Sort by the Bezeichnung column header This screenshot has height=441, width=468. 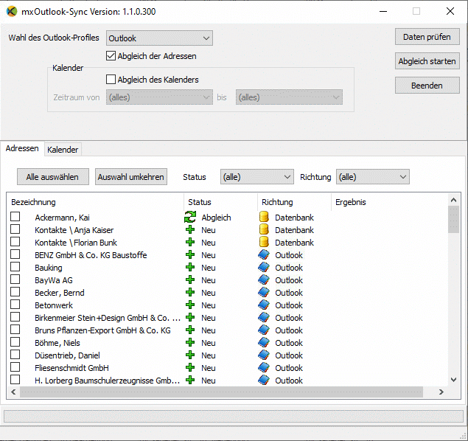click(x=95, y=202)
